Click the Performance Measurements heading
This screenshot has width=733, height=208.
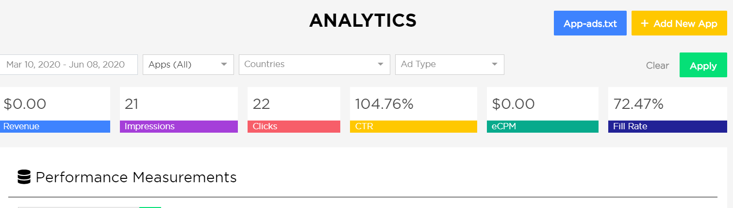coord(136,177)
